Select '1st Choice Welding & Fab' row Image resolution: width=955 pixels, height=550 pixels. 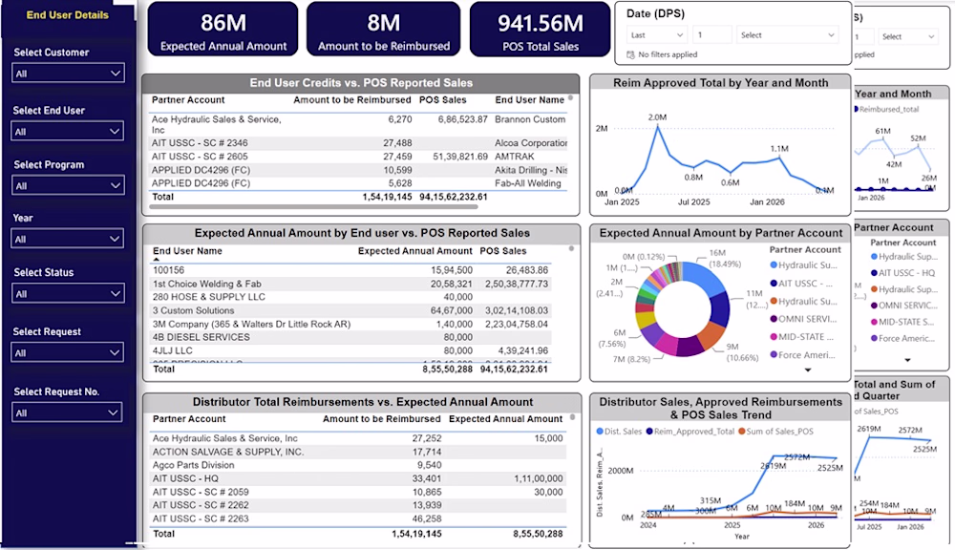pyautogui.click(x=350, y=284)
